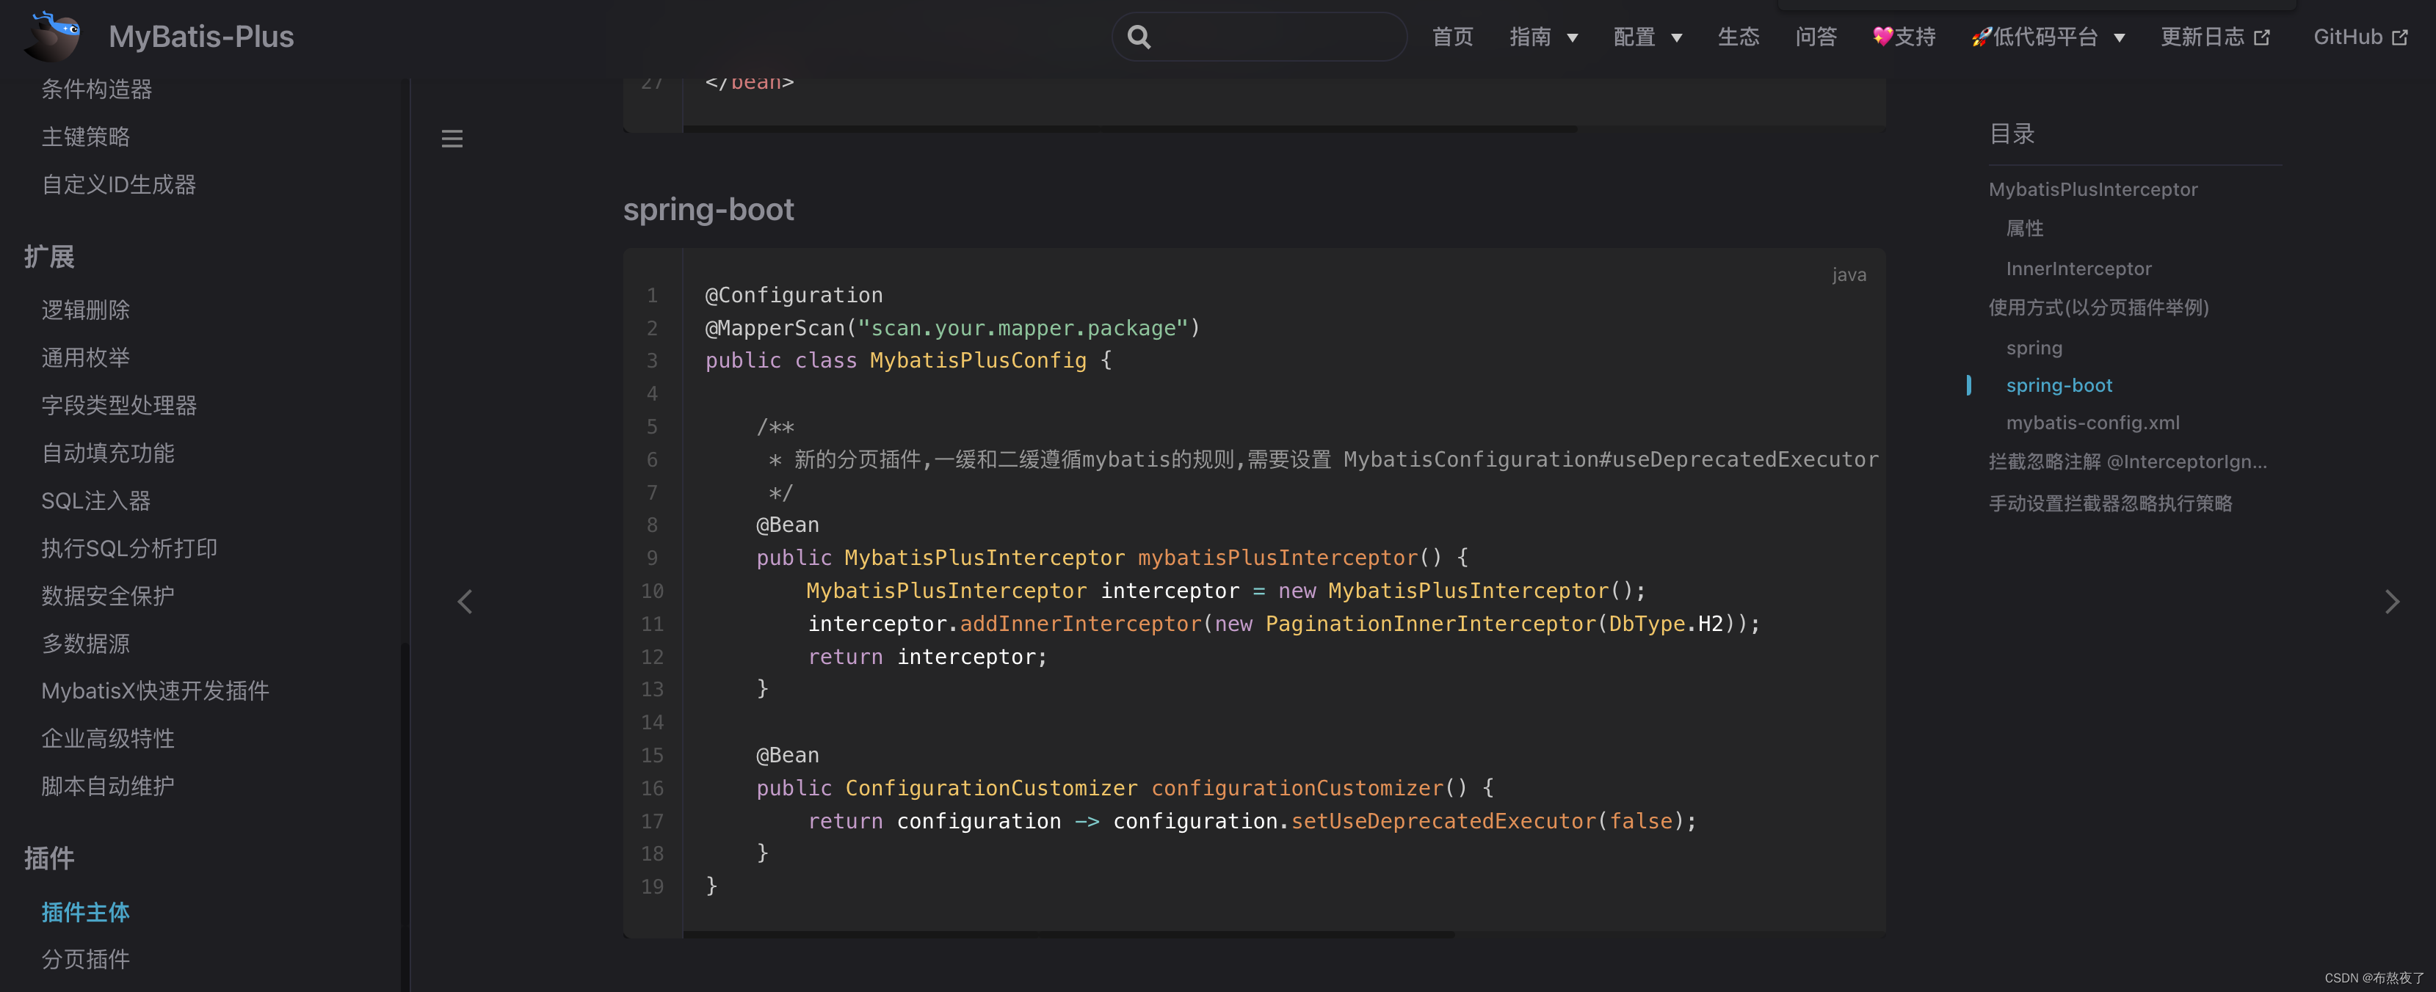Image resolution: width=2436 pixels, height=992 pixels.
Task: Click the search magnifier icon
Action: click(1139, 37)
